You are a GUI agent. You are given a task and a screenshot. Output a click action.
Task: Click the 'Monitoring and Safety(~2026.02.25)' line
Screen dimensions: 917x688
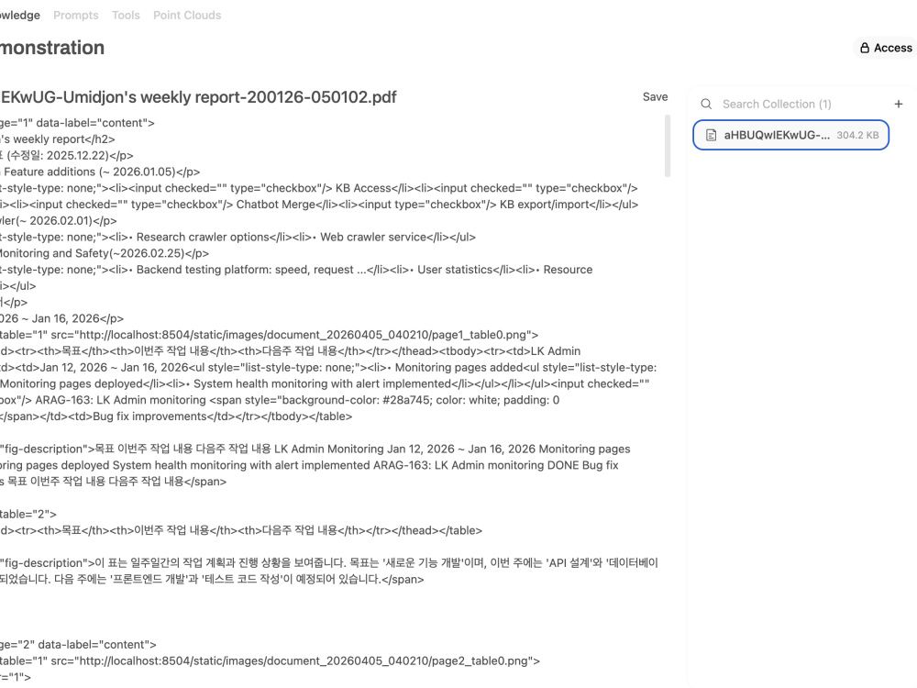point(105,253)
